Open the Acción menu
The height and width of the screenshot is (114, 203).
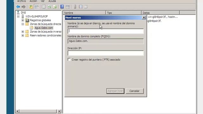33,1
